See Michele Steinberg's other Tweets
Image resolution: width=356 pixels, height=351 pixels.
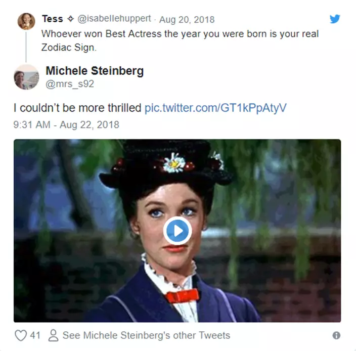[x=146, y=335]
